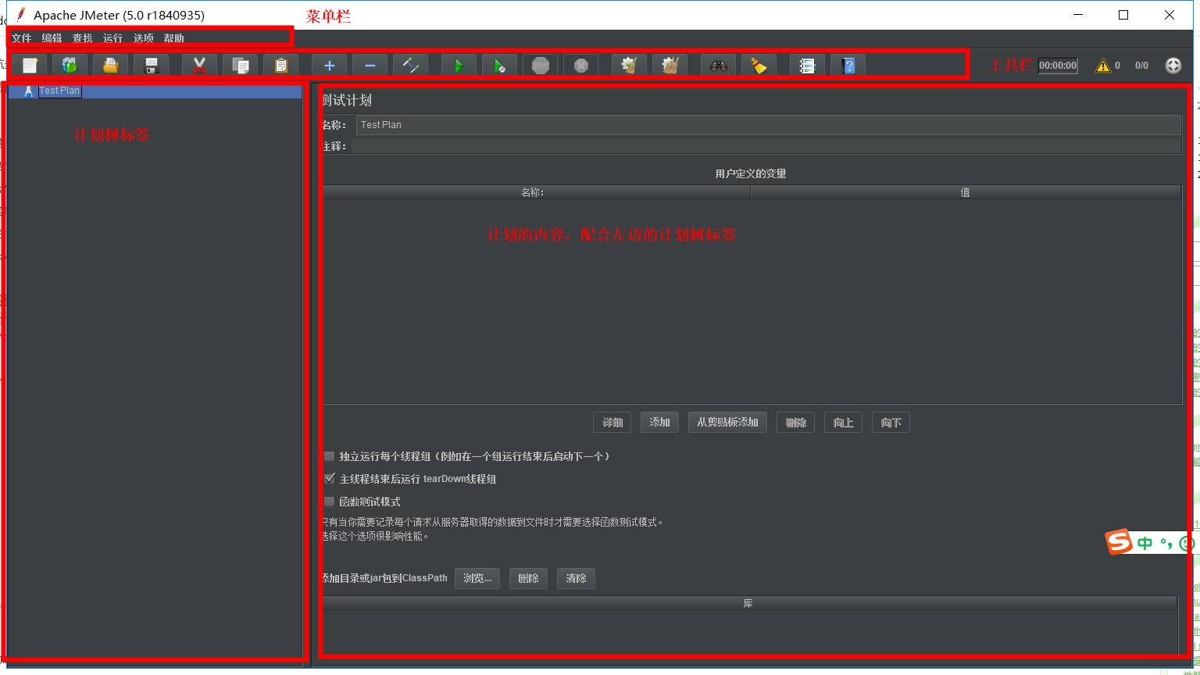Click the 清除 classpath button
The image size is (1200, 675).
576,579
